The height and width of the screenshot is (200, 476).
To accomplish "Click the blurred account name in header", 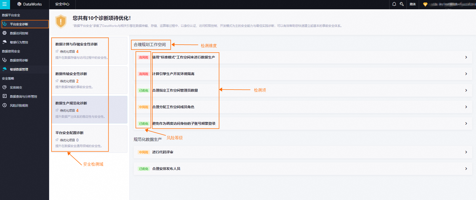I will click(452, 4).
